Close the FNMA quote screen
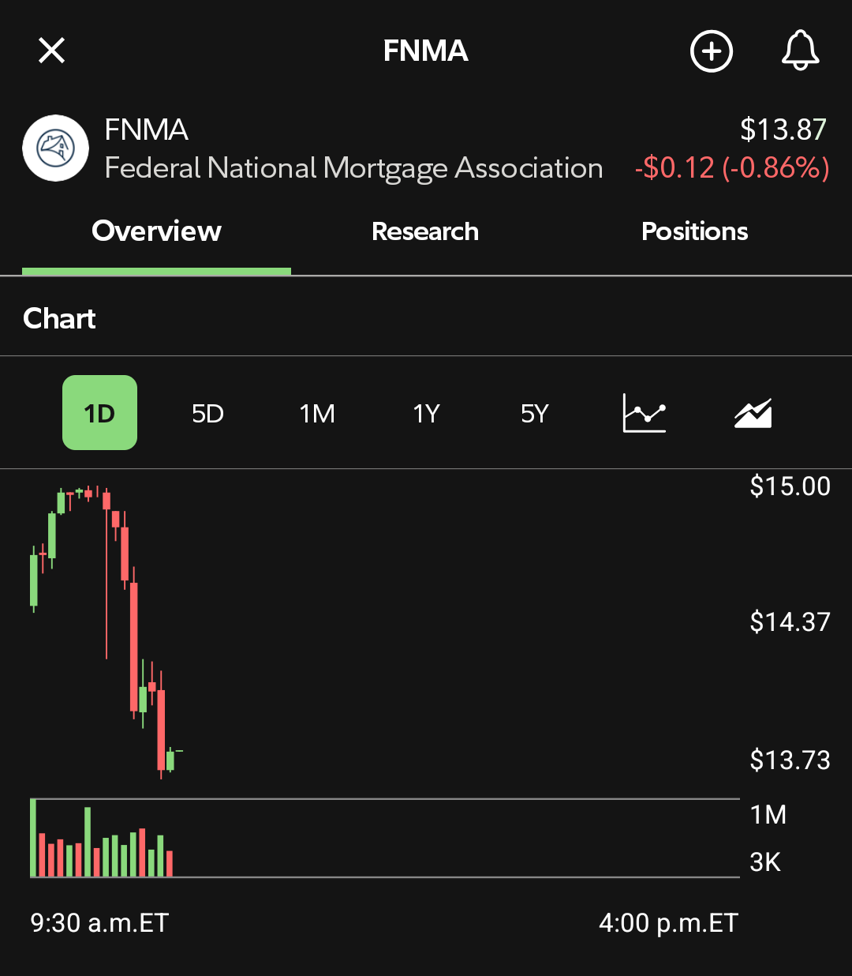Screen dimensions: 852x976 pyautogui.click(x=52, y=51)
